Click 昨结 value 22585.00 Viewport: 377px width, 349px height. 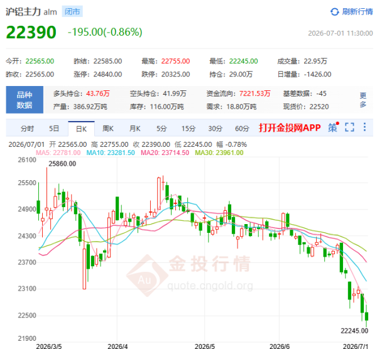click(107, 62)
